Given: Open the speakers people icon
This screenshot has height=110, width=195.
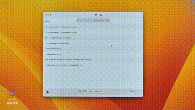Looking at the screenshot, I should (101, 15).
